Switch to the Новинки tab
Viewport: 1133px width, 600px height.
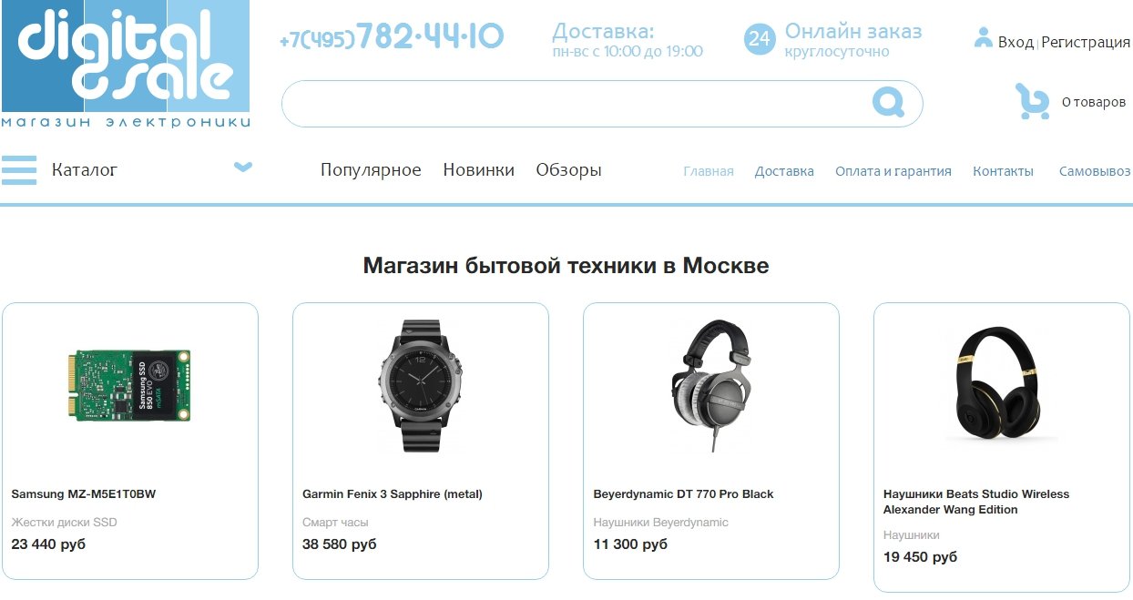(x=478, y=170)
